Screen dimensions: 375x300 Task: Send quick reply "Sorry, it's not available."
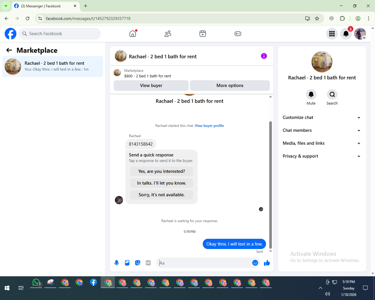162,195
